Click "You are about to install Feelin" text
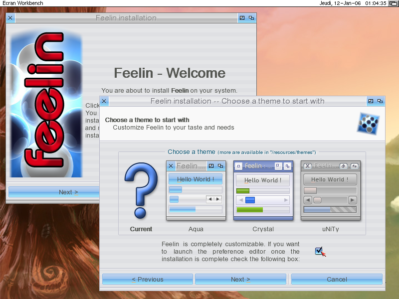 169,91
